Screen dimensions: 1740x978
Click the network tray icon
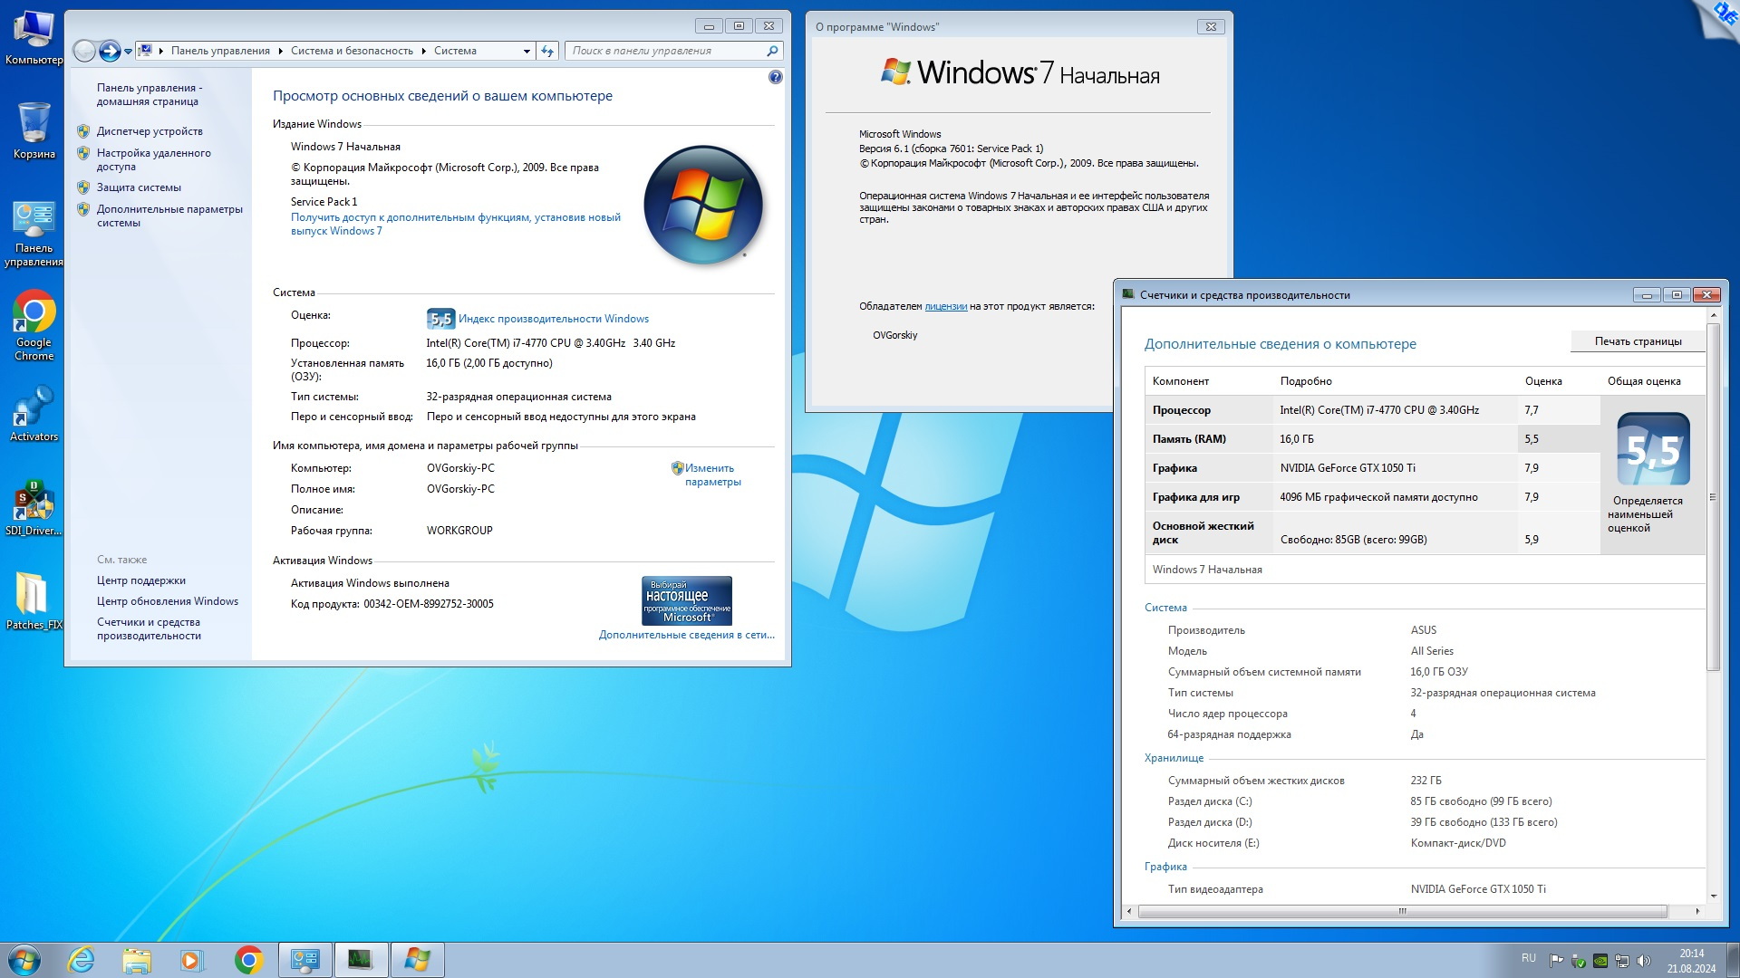point(1622,961)
